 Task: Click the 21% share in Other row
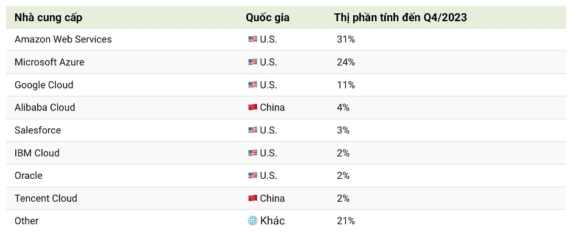point(346,221)
